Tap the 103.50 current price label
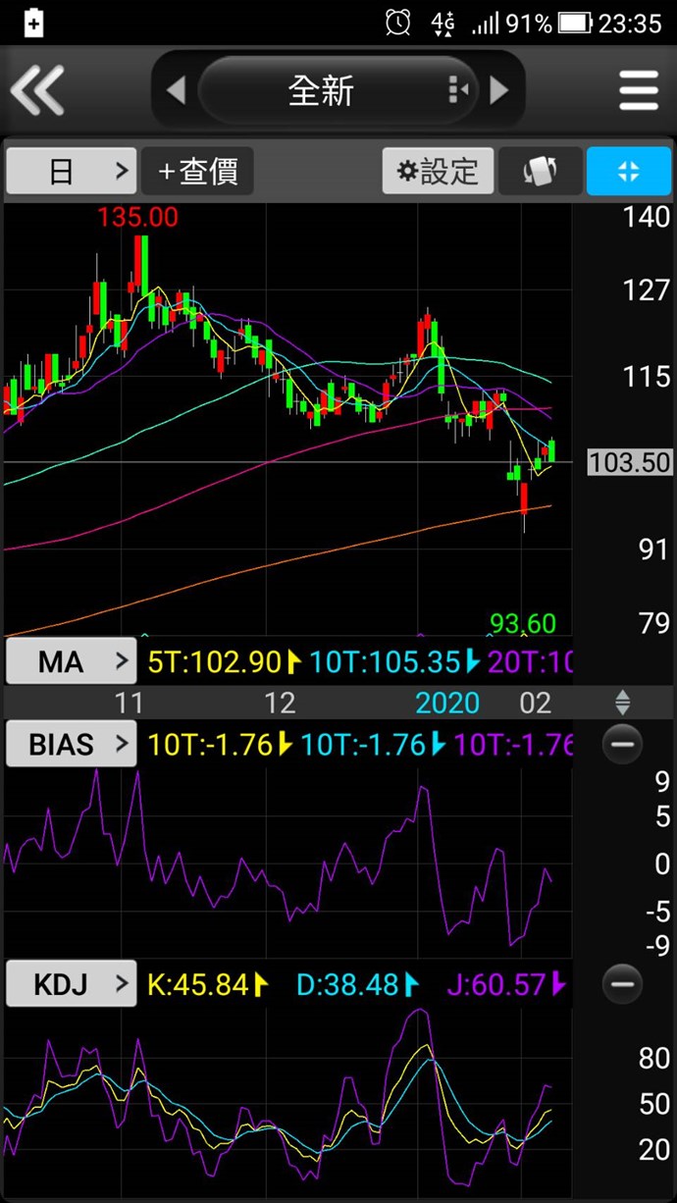 pos(629,462)
